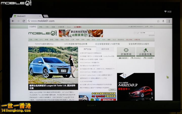
Task: Open the All-New Mazda 3 advertisement
Action: click(135, 87)
